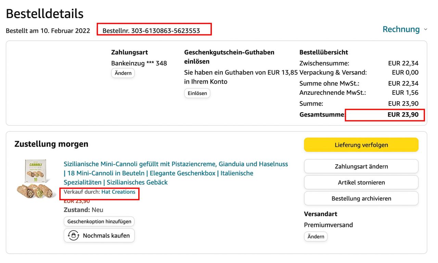Click Geschenkoption hinzufügen button

(x=99, y=221)
